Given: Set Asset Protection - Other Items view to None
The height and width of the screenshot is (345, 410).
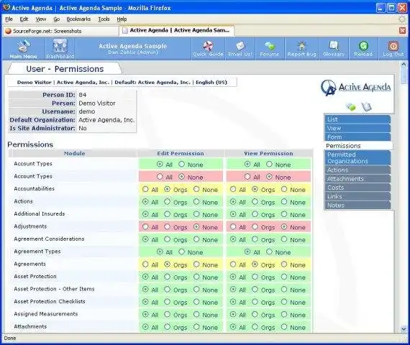Looking at the screenshot, I should [x=284, y=290].
